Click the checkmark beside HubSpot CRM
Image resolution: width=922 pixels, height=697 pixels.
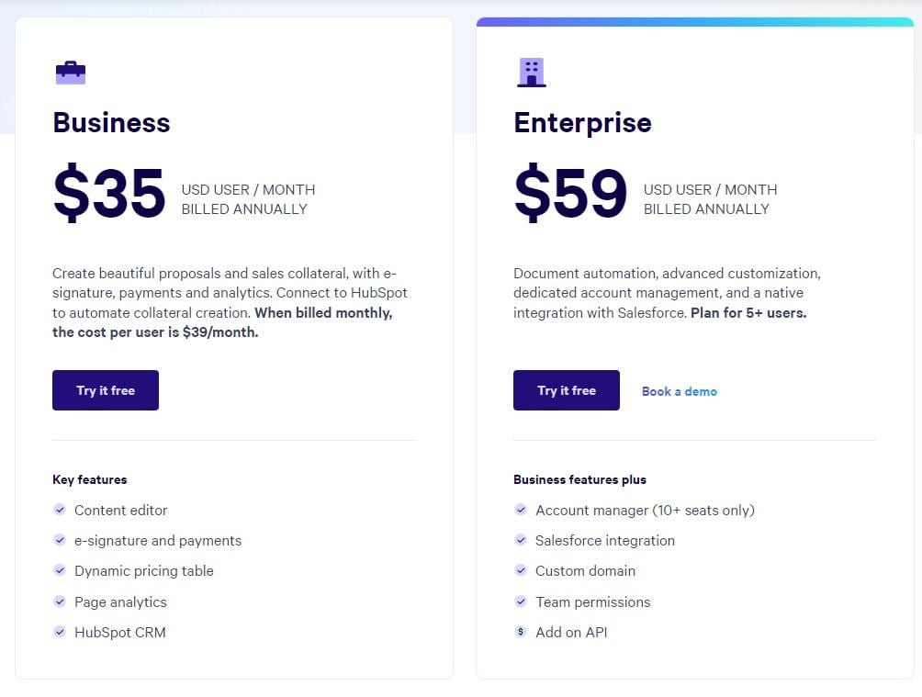click(60, 633)
